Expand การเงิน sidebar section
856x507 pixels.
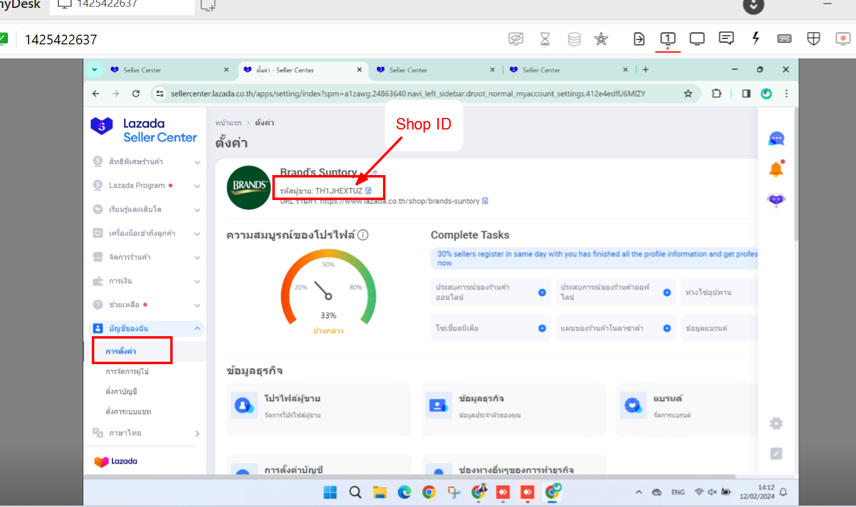(x=147, y=281)
